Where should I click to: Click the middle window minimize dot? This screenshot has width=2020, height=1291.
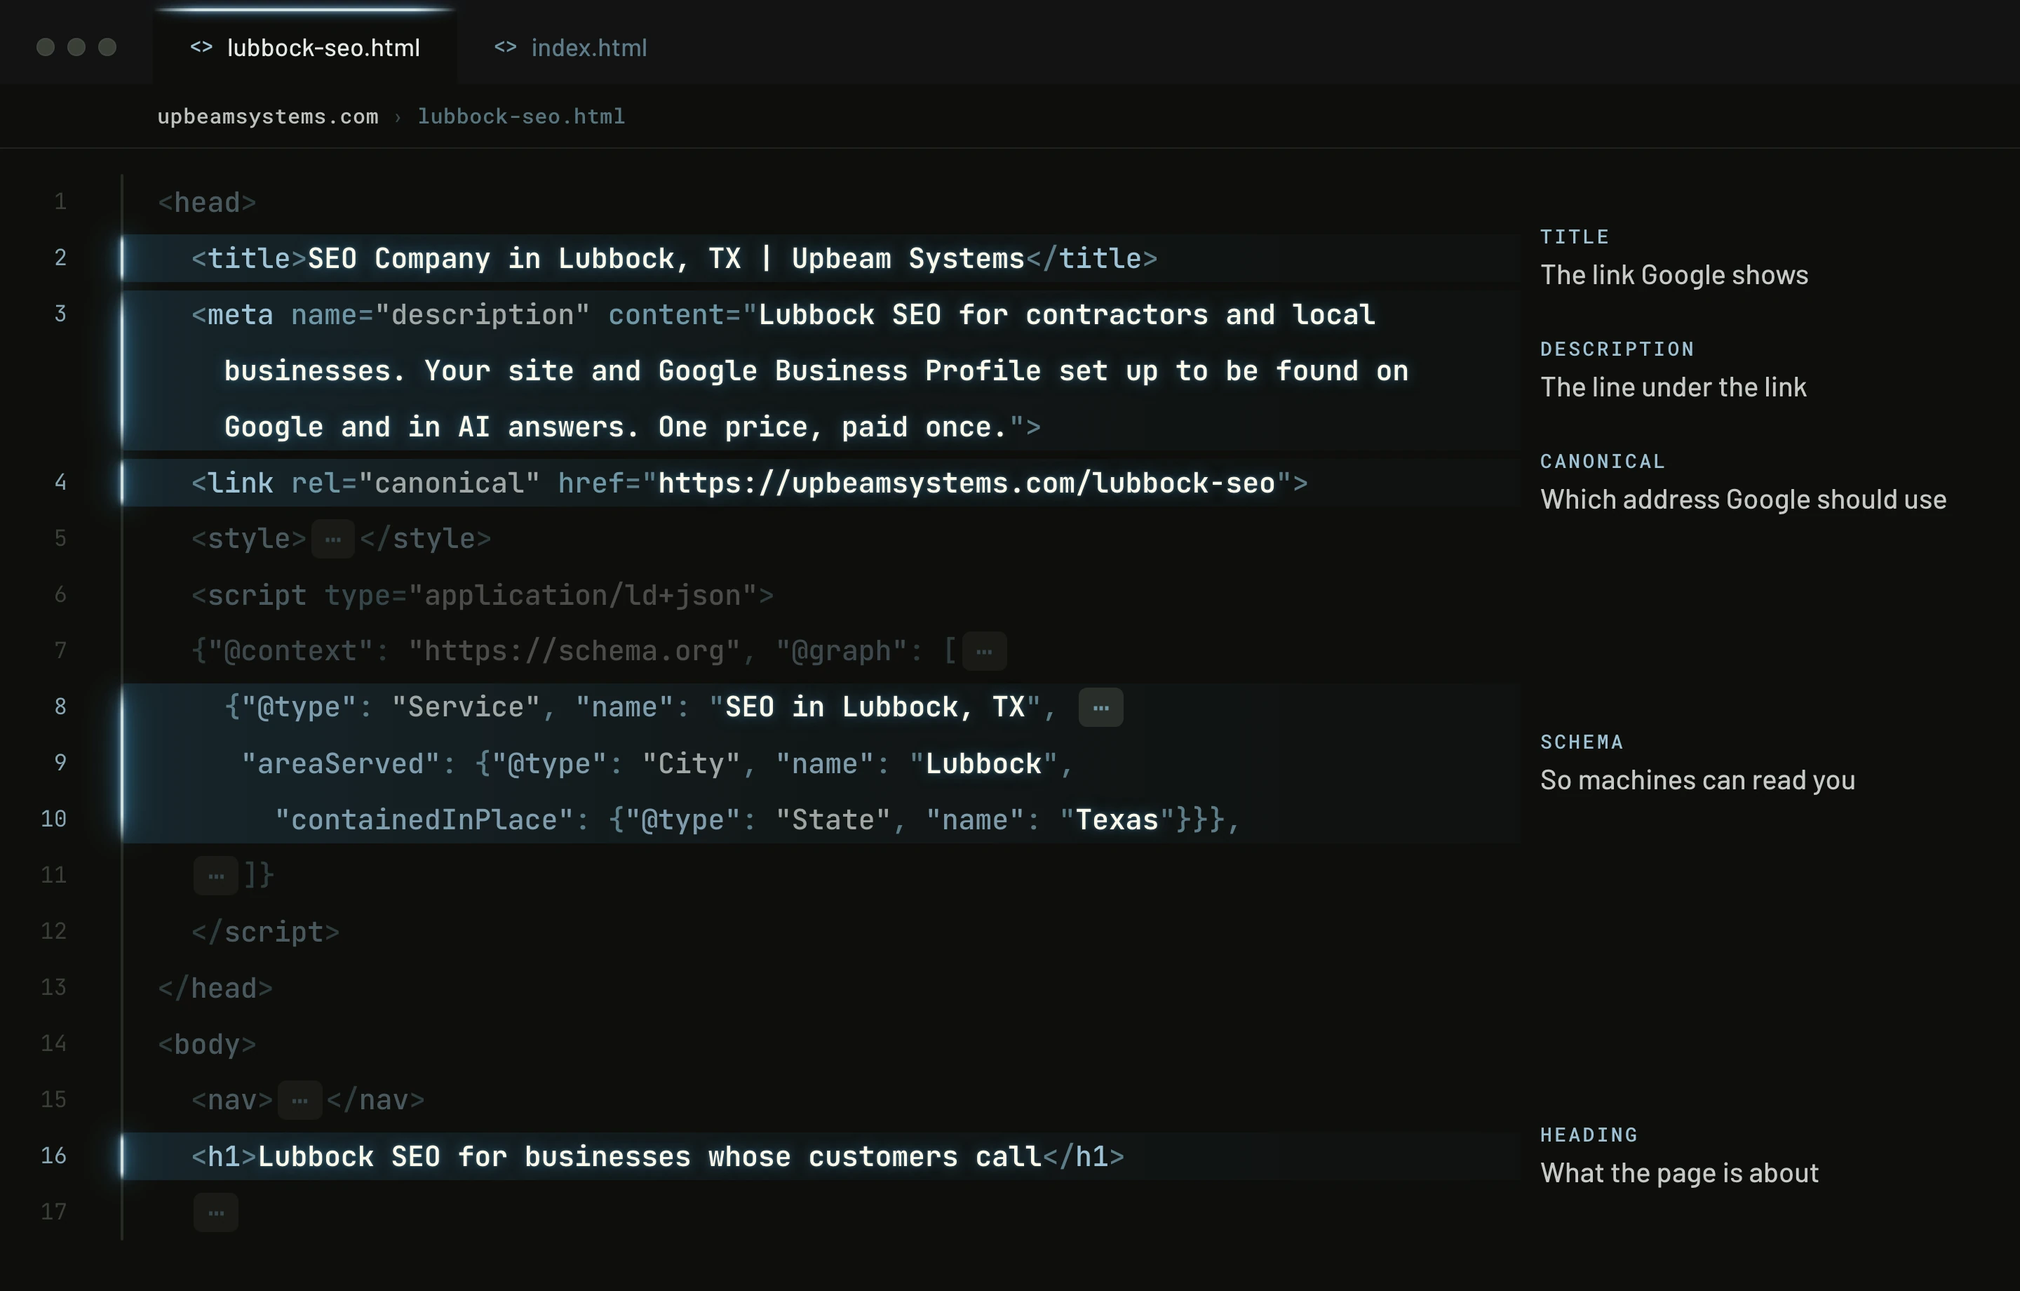coord(76,47)
